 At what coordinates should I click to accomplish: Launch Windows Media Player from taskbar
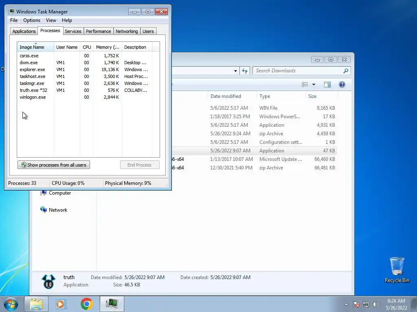pyautogui.click(x=61, y=304)
